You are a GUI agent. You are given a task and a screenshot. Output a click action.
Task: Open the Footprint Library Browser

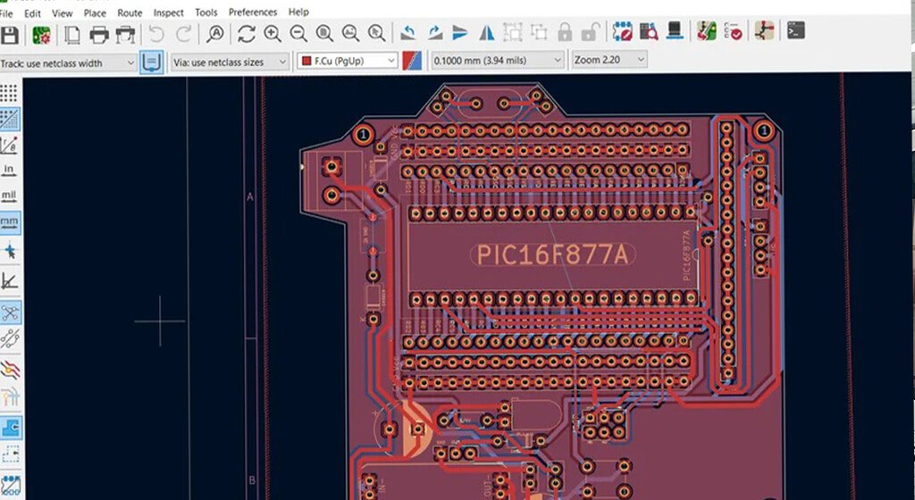(x=649, y=31)
